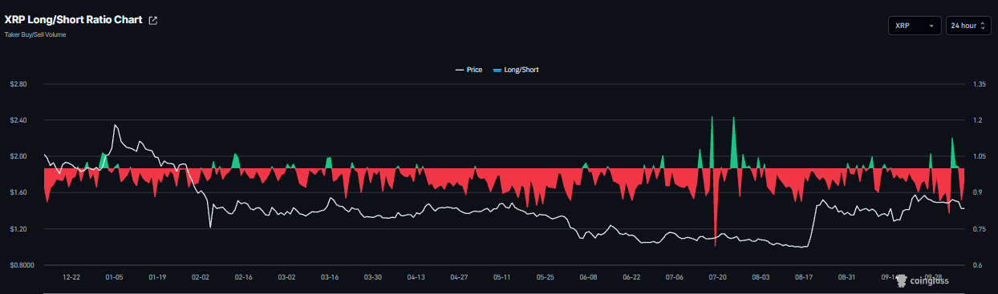Image resolution: width=998 pixels, height=294 pixels.
Task: Click the Taker Buy/Sell Volume subtitle
Action: click(x=35, y=35)
